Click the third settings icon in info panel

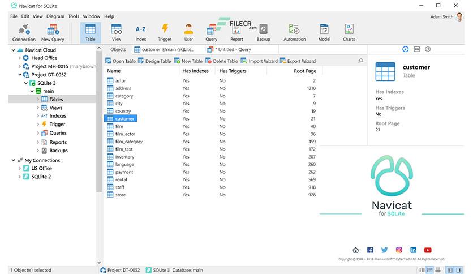coord(428,49)
